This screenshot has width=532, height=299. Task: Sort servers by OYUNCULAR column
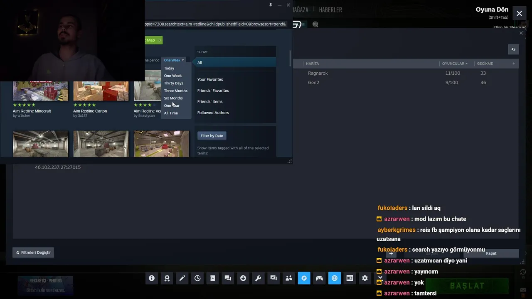(455, 64)
